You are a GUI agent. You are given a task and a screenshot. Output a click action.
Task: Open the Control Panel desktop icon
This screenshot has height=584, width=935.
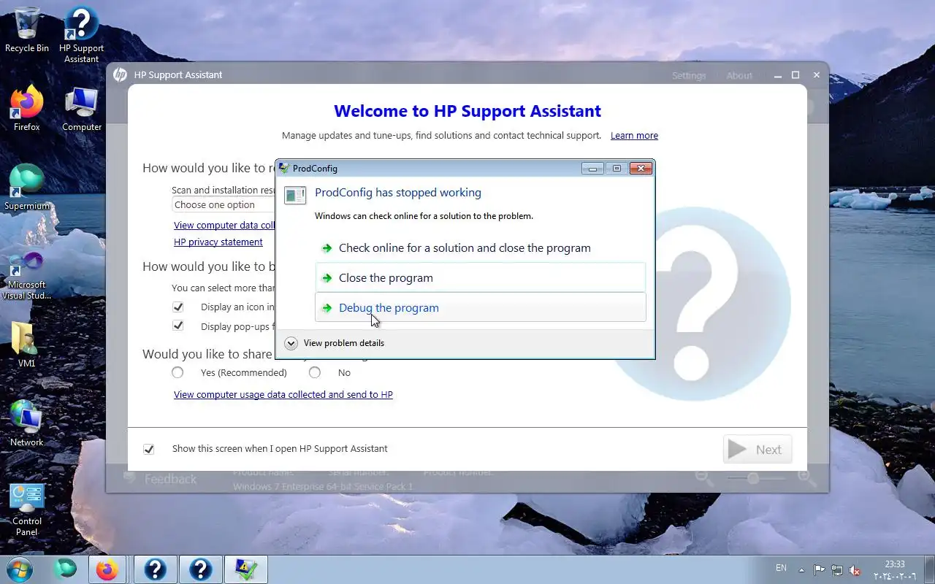(x=27, y=510)
